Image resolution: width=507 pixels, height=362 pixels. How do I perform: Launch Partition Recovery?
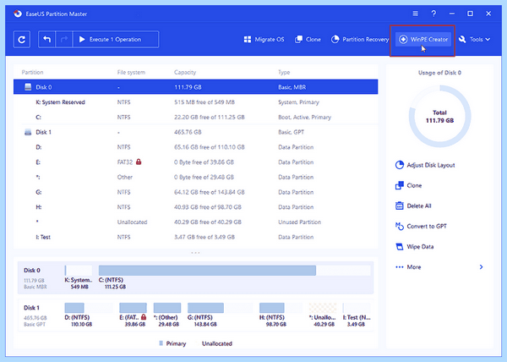[x=360, y=40]
